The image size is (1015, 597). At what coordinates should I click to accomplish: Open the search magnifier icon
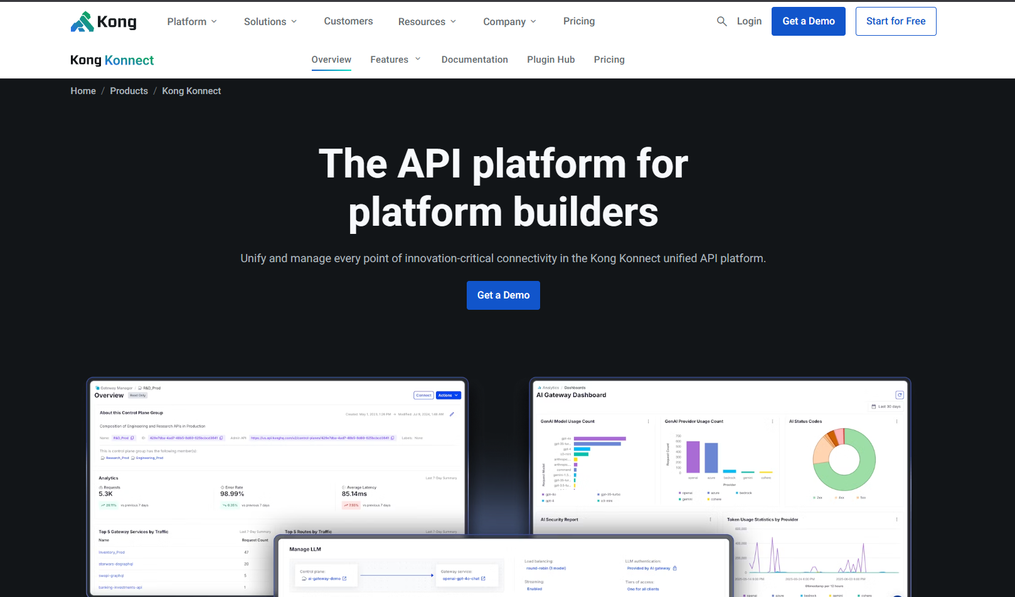pyautogui.click(x=722, y=21)
